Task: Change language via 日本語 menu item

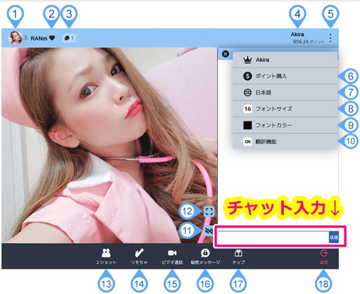Action: pos(285,93)
